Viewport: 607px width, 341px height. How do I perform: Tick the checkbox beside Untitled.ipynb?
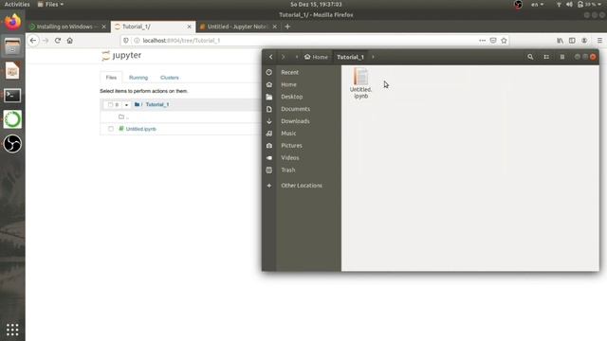click(111, 129)
